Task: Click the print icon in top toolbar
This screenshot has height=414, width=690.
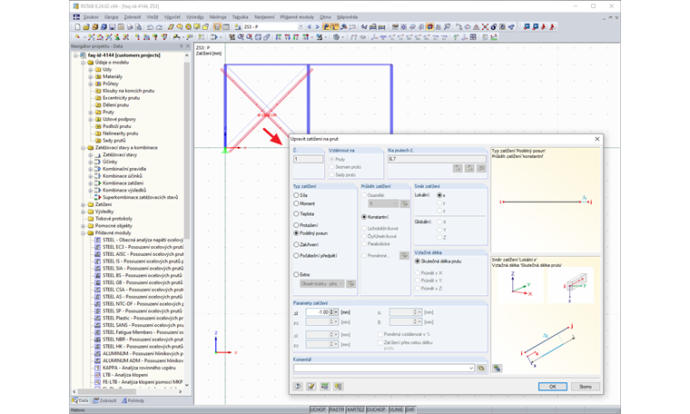Action: click(x=129, y=27)
